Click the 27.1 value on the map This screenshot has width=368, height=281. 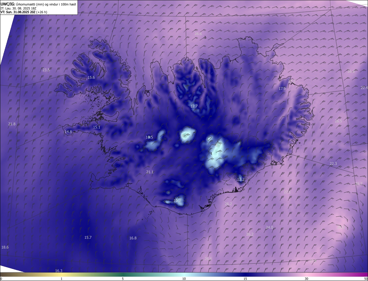click(x=287, y=192)
